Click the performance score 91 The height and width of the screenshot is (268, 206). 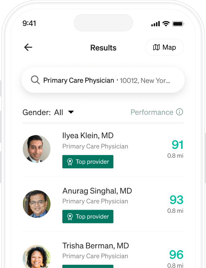coord(177,145)
